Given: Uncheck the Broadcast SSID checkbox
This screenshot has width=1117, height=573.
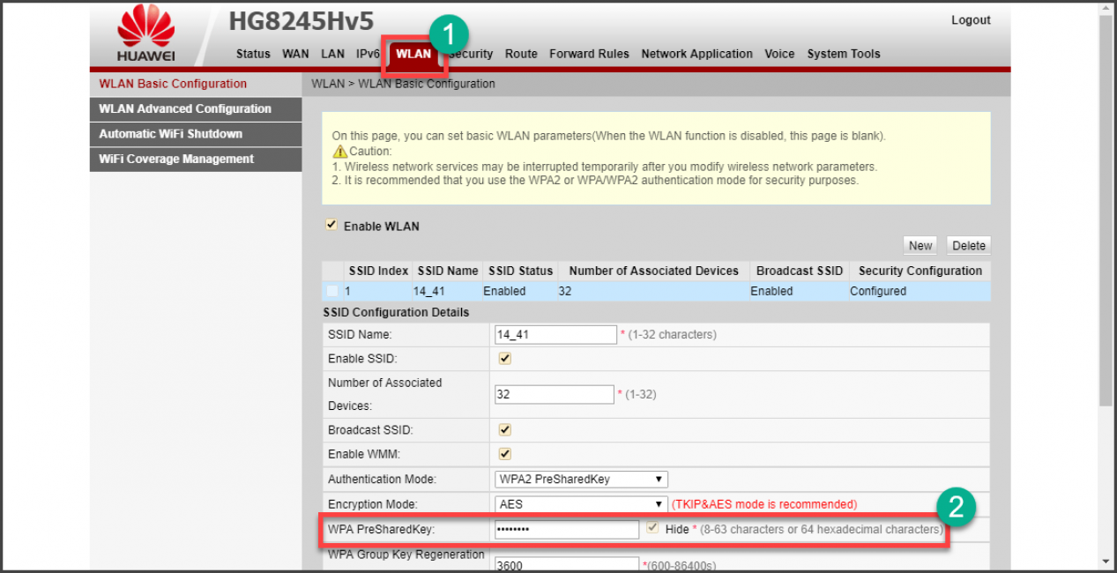Looking at the screenshot, I should [x=505, y=429].
